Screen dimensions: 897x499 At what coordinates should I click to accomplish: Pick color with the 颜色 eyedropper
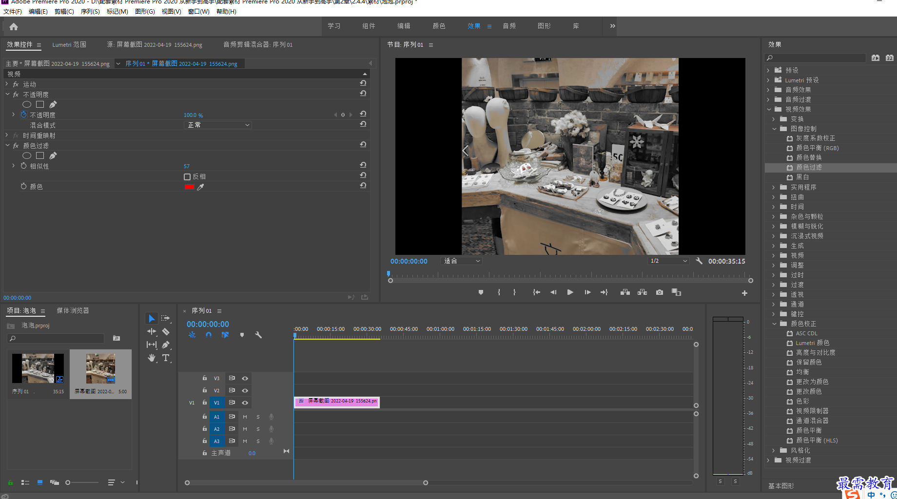tap(200, 187)
